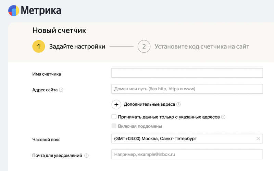Click the Метрика logo icon
This screenshot has width=274, height=171.
pos(14,11)
